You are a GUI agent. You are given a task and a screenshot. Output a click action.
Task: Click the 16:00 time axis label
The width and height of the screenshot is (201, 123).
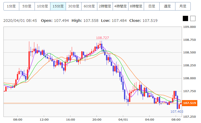click(x=70, y=120)
